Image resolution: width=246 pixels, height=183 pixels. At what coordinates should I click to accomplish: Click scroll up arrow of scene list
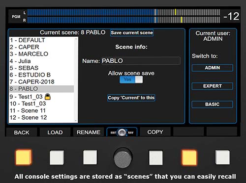point(76,39)
